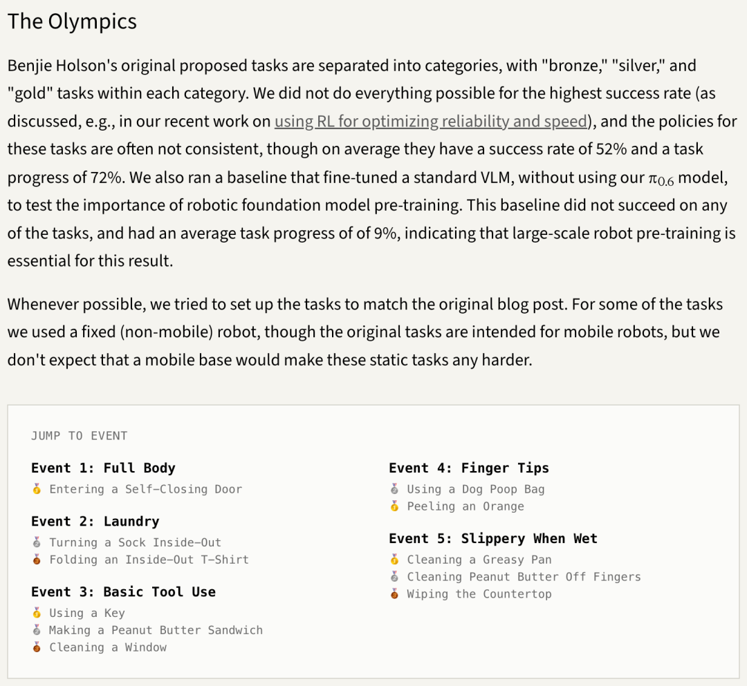Viewport: 747px width, 686px height.
Task: Click bronze medal icon beside Folding T-Shirt
Action: click(x=37, y=560)
